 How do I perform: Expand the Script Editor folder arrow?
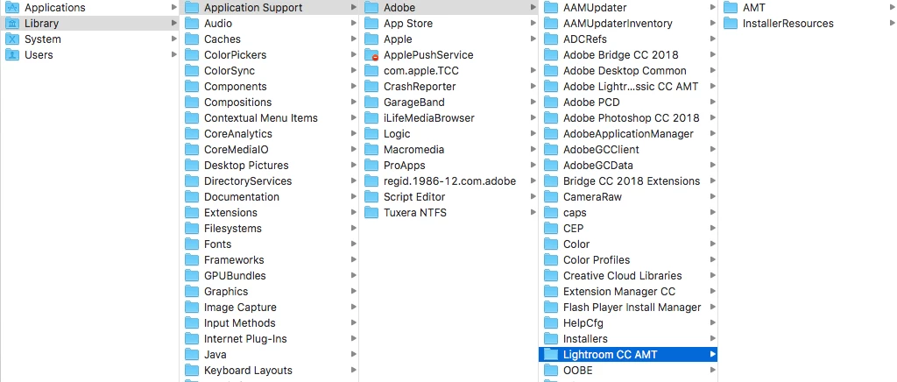(533, 197)
